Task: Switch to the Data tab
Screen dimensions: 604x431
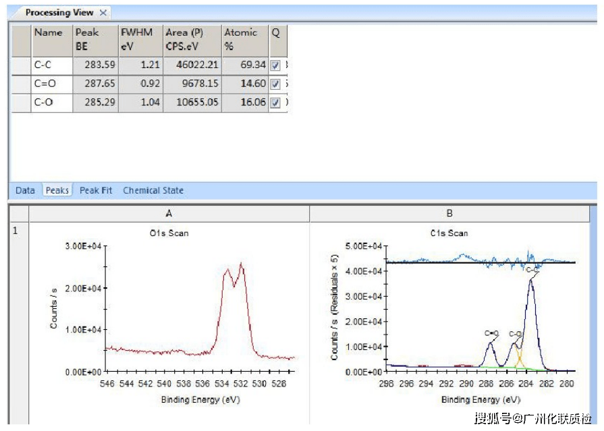Action: [x=25, y=190]
